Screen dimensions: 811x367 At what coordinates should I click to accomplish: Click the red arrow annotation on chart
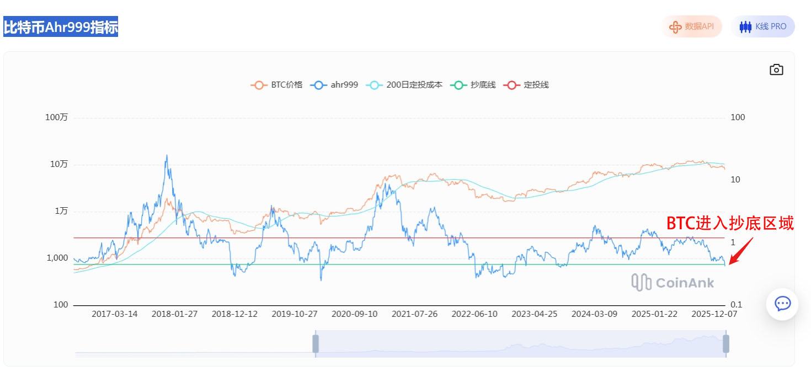point(740,251)
